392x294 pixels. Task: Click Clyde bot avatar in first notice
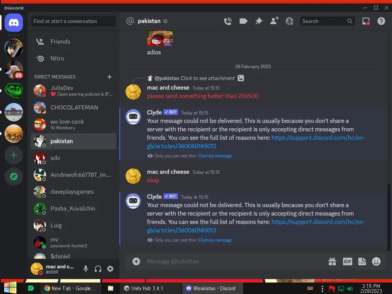(133, 117)
